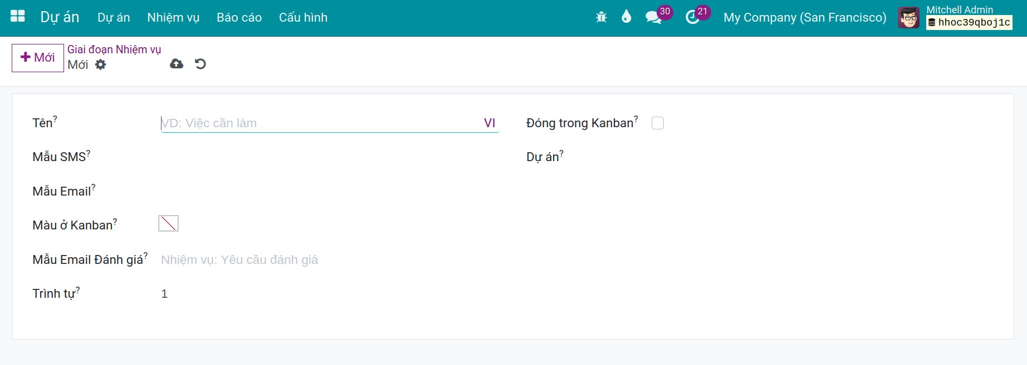
Task: Discard changes with the undo arrow icon
Action: click(200, 64)
